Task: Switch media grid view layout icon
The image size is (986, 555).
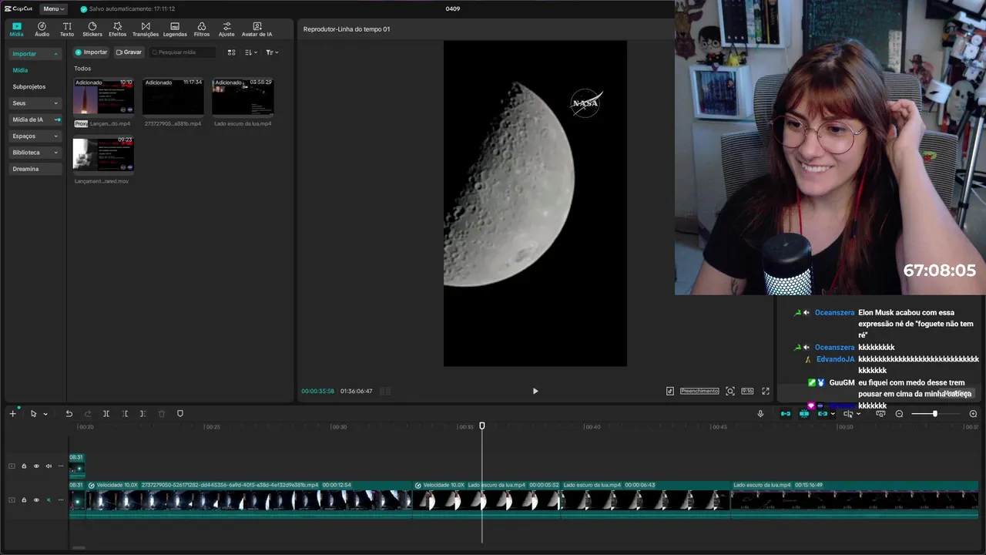Action: point(231,52)
